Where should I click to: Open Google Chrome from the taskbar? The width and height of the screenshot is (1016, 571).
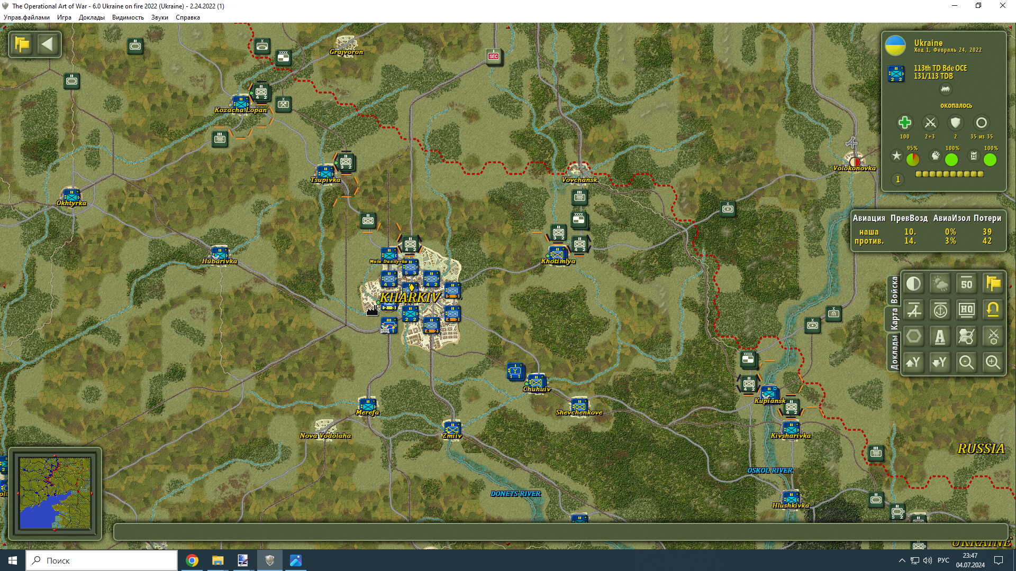point(192,560)
